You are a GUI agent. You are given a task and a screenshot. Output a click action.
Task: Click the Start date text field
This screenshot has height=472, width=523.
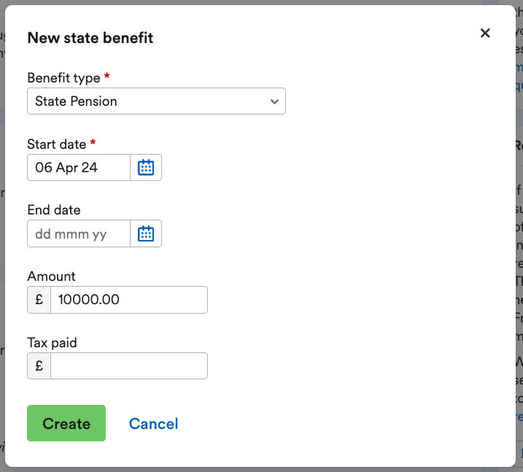(x=79, y=168)
